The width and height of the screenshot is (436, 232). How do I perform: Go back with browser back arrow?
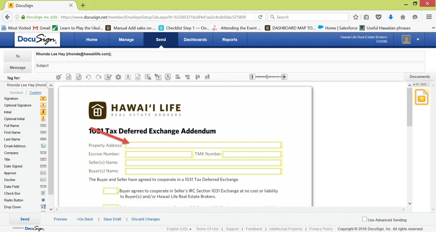[x=7, y=17]
